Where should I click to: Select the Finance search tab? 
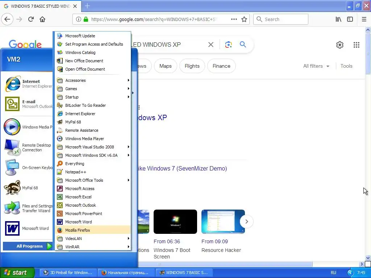coord(221,66)
